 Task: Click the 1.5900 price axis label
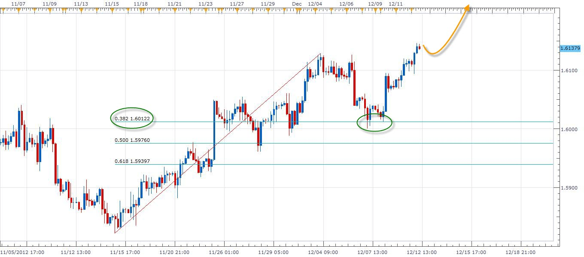[x=570, y=188]
